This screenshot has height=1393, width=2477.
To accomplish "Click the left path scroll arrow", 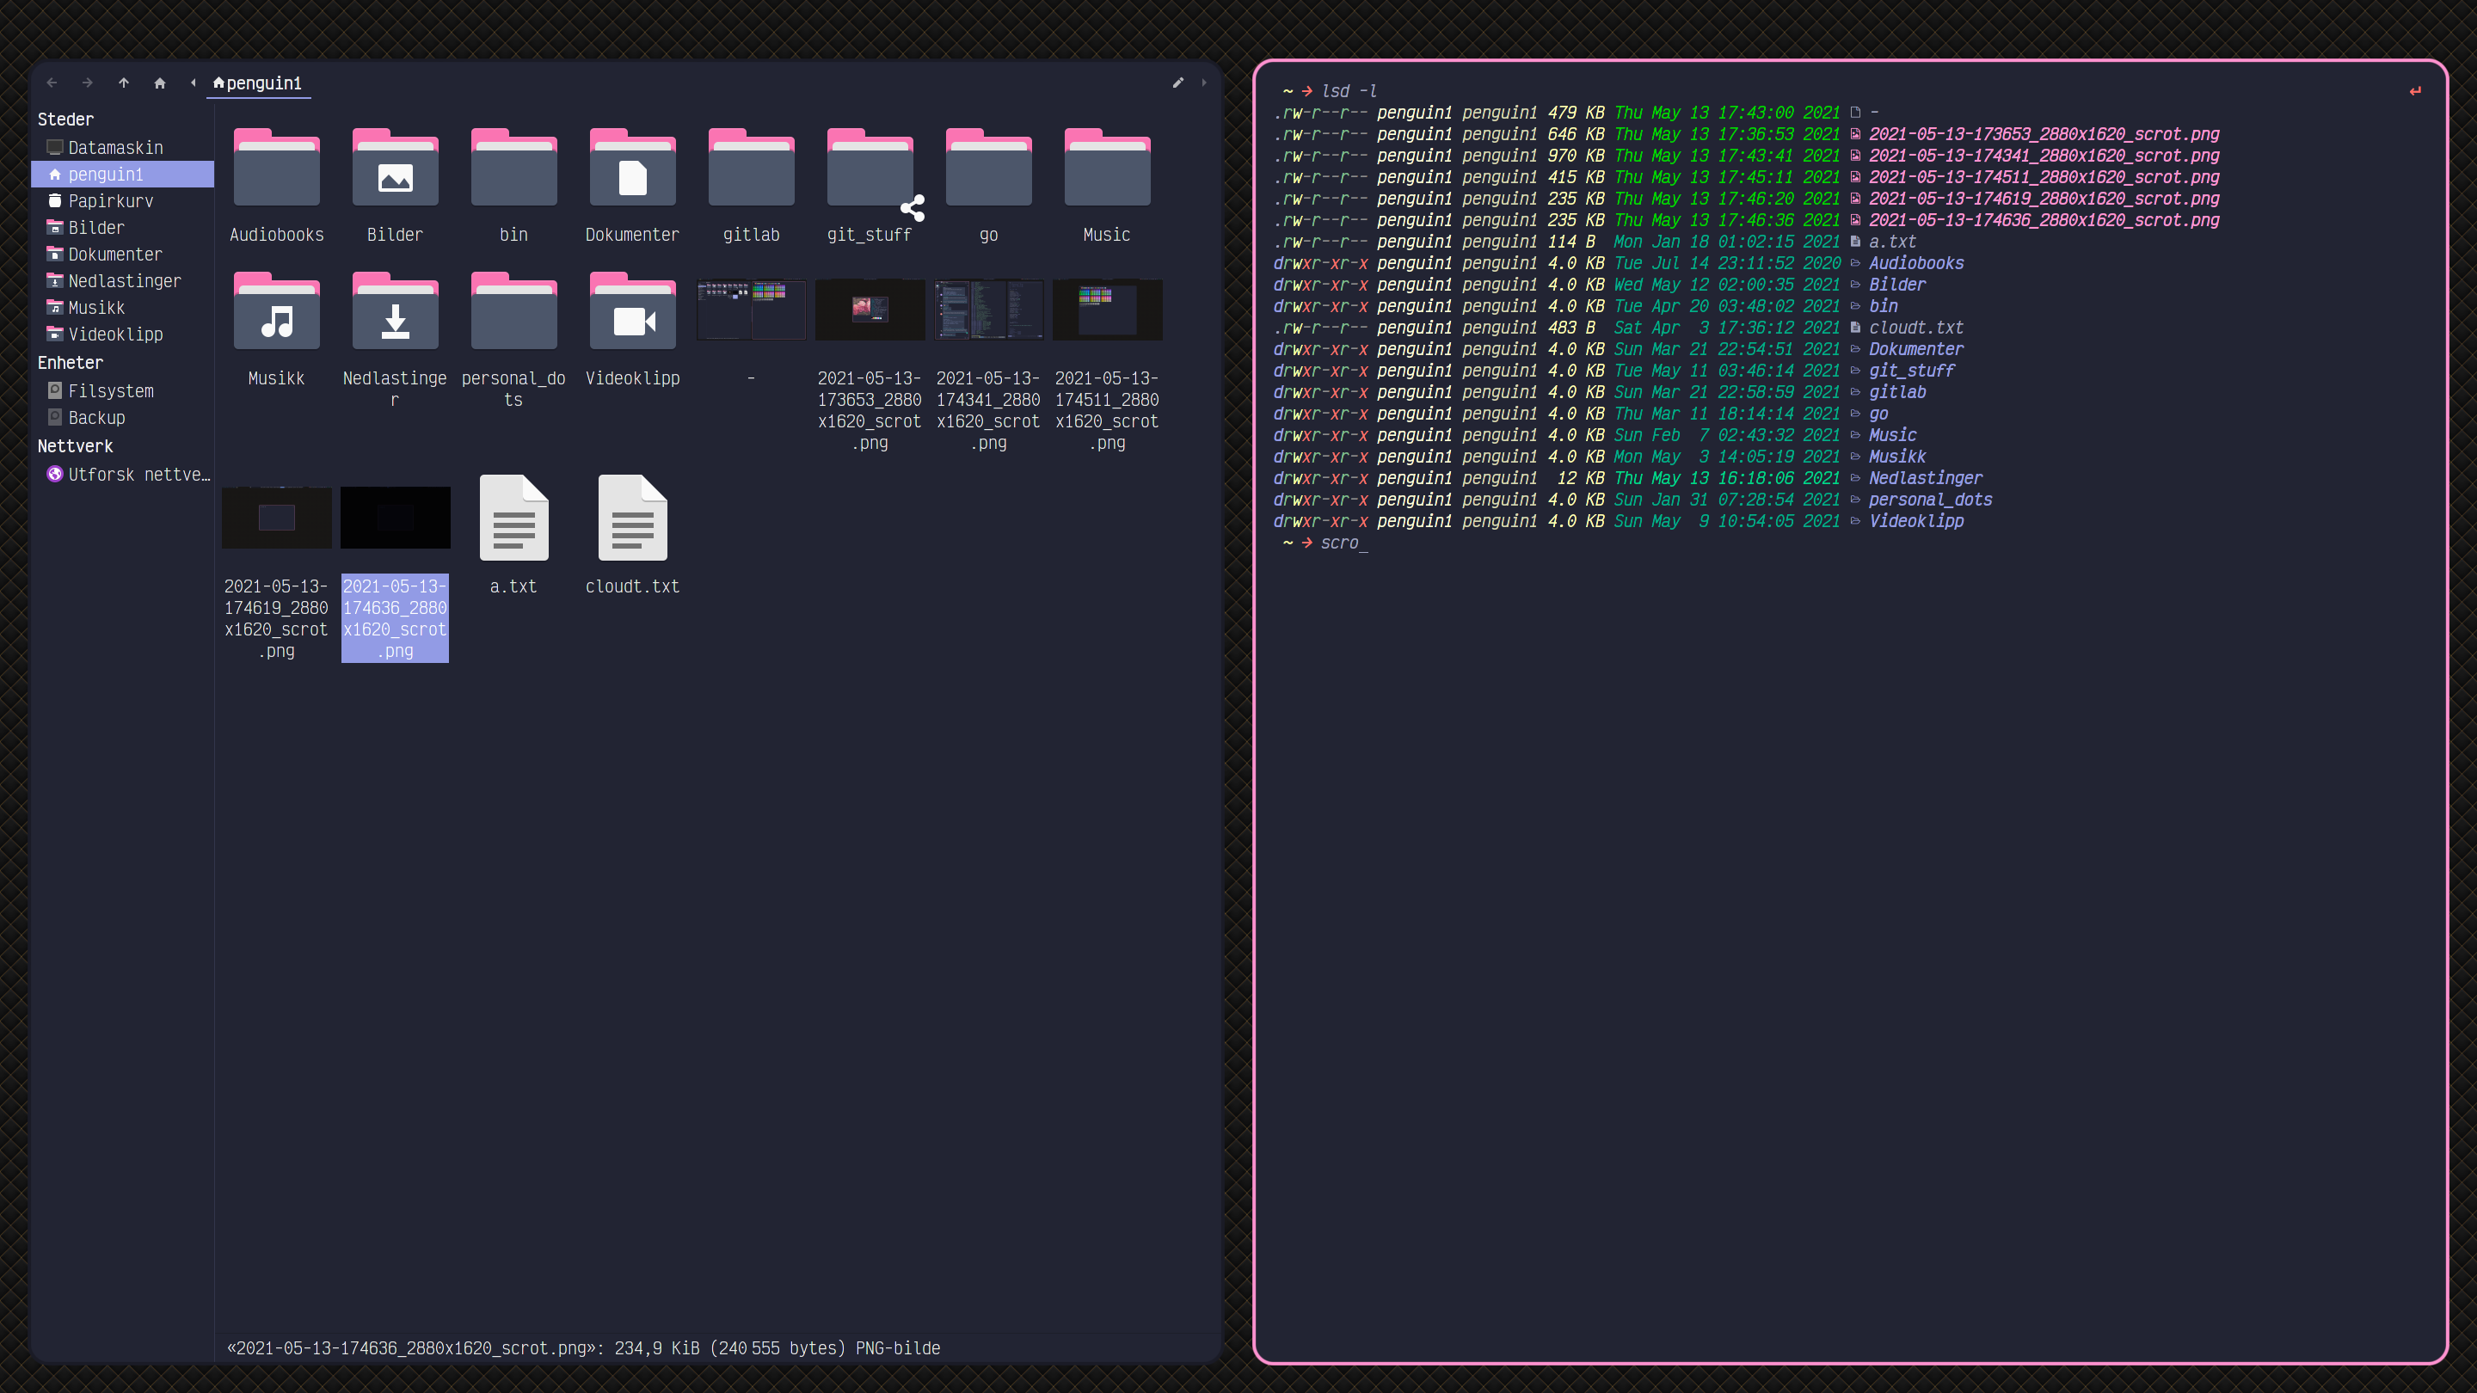I will point(194,83).
